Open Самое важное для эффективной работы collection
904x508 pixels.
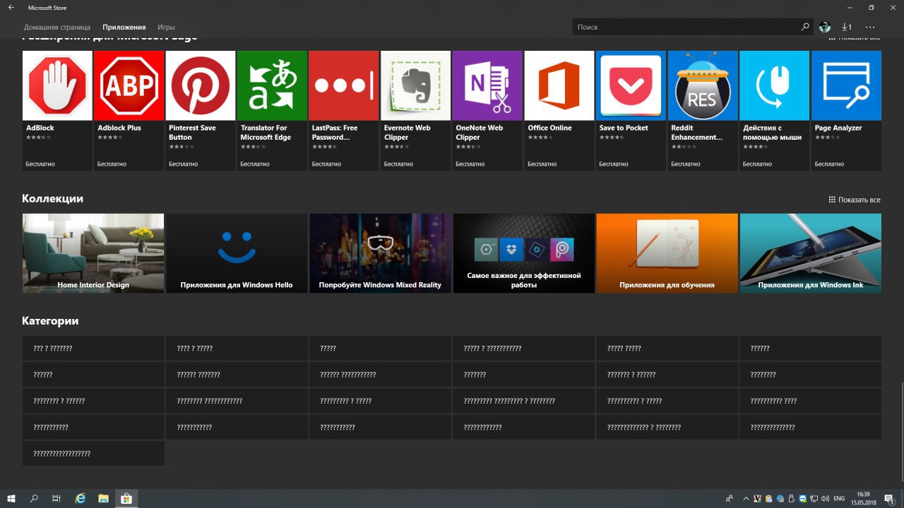coord(523,253)
